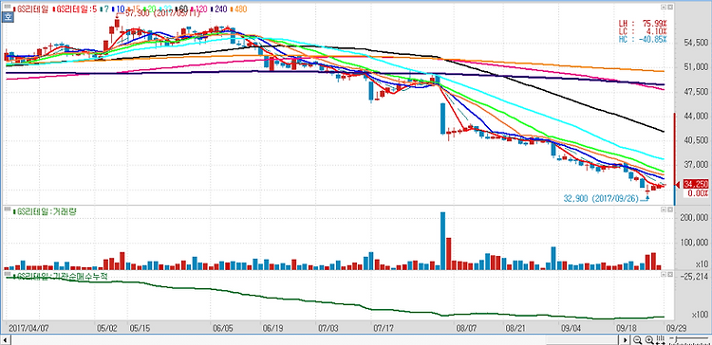Click the current price tag 34,250

click(695, 184)
